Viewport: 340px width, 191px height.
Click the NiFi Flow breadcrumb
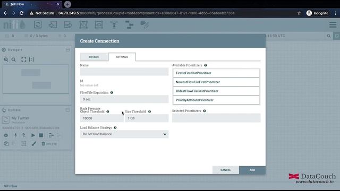click(10, 186)
